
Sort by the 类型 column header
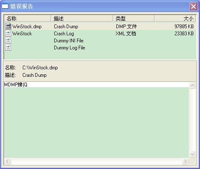[134, 18]
